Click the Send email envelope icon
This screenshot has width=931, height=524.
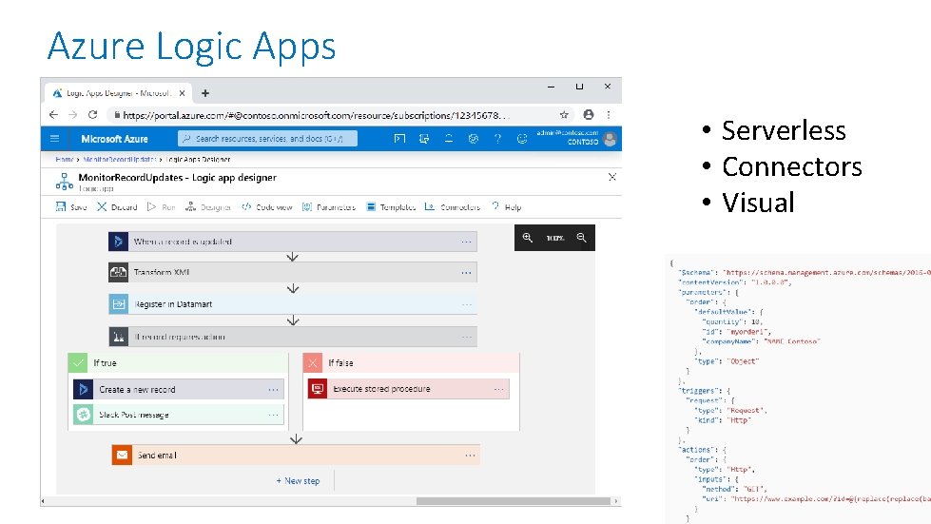(122, 455)
